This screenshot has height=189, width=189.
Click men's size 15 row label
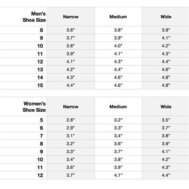(x=40, y=85)
